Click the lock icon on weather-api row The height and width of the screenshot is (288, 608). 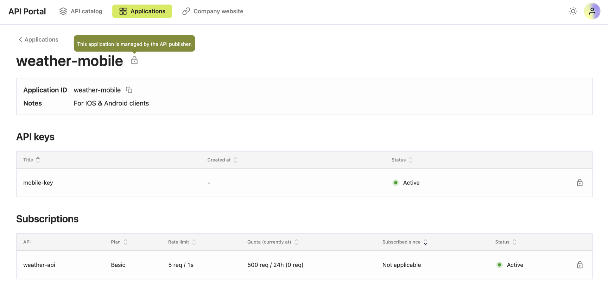[x=579, y=265]
